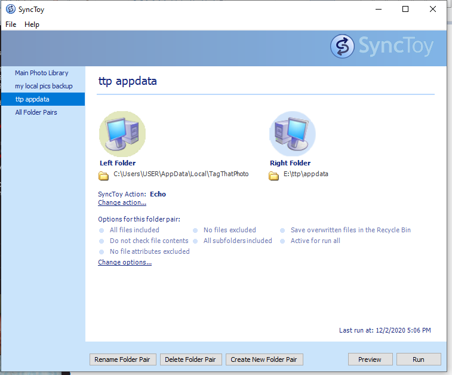Click the 'Echo' action label
The image size is (452, 375).
(158, 194)
